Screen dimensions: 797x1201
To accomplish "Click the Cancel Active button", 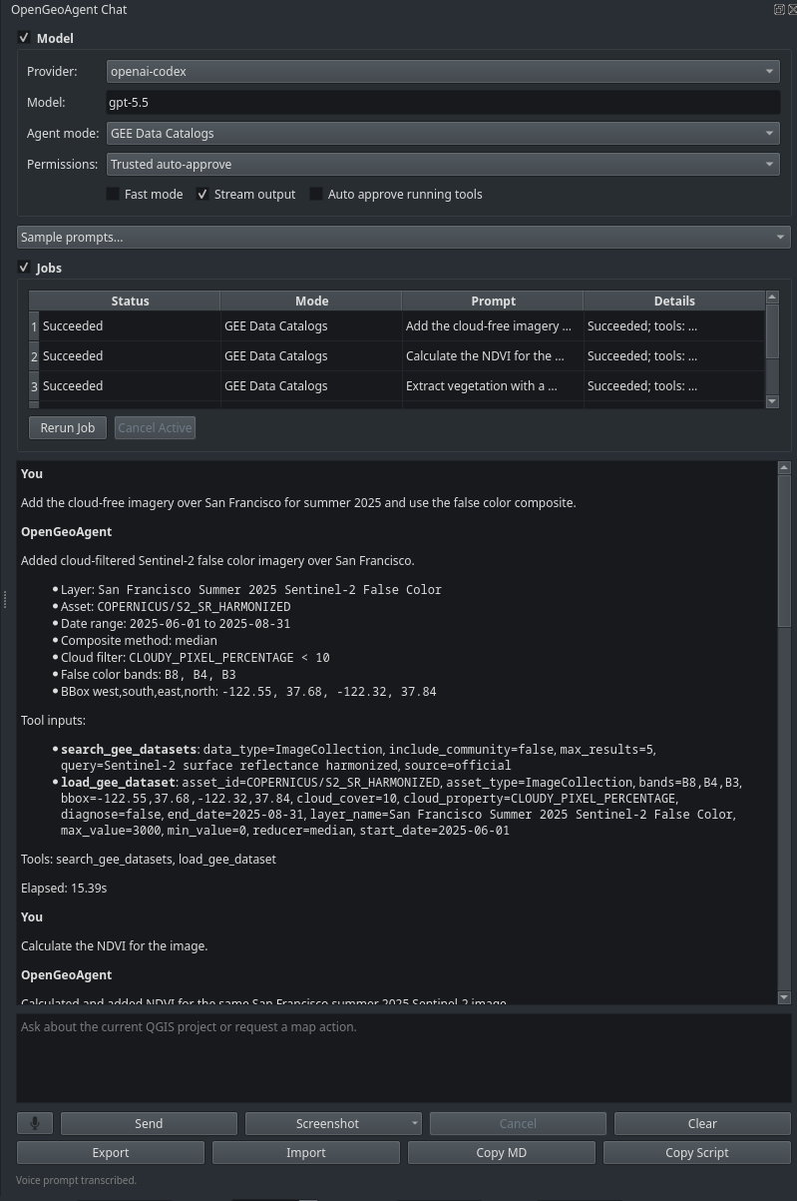I will (x=155, y=427).
